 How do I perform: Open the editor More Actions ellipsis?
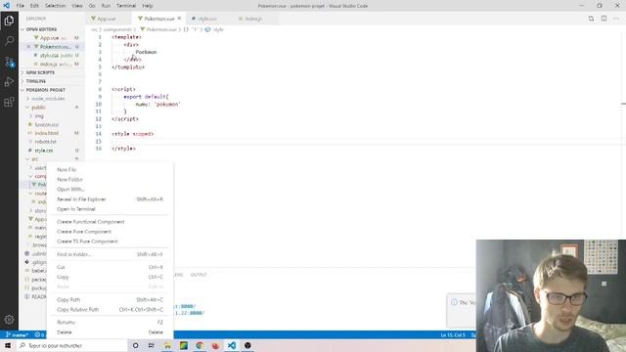point(616,19)
